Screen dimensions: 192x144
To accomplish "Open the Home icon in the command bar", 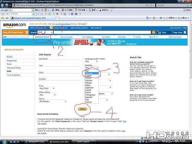I will [x=147, y=18].
